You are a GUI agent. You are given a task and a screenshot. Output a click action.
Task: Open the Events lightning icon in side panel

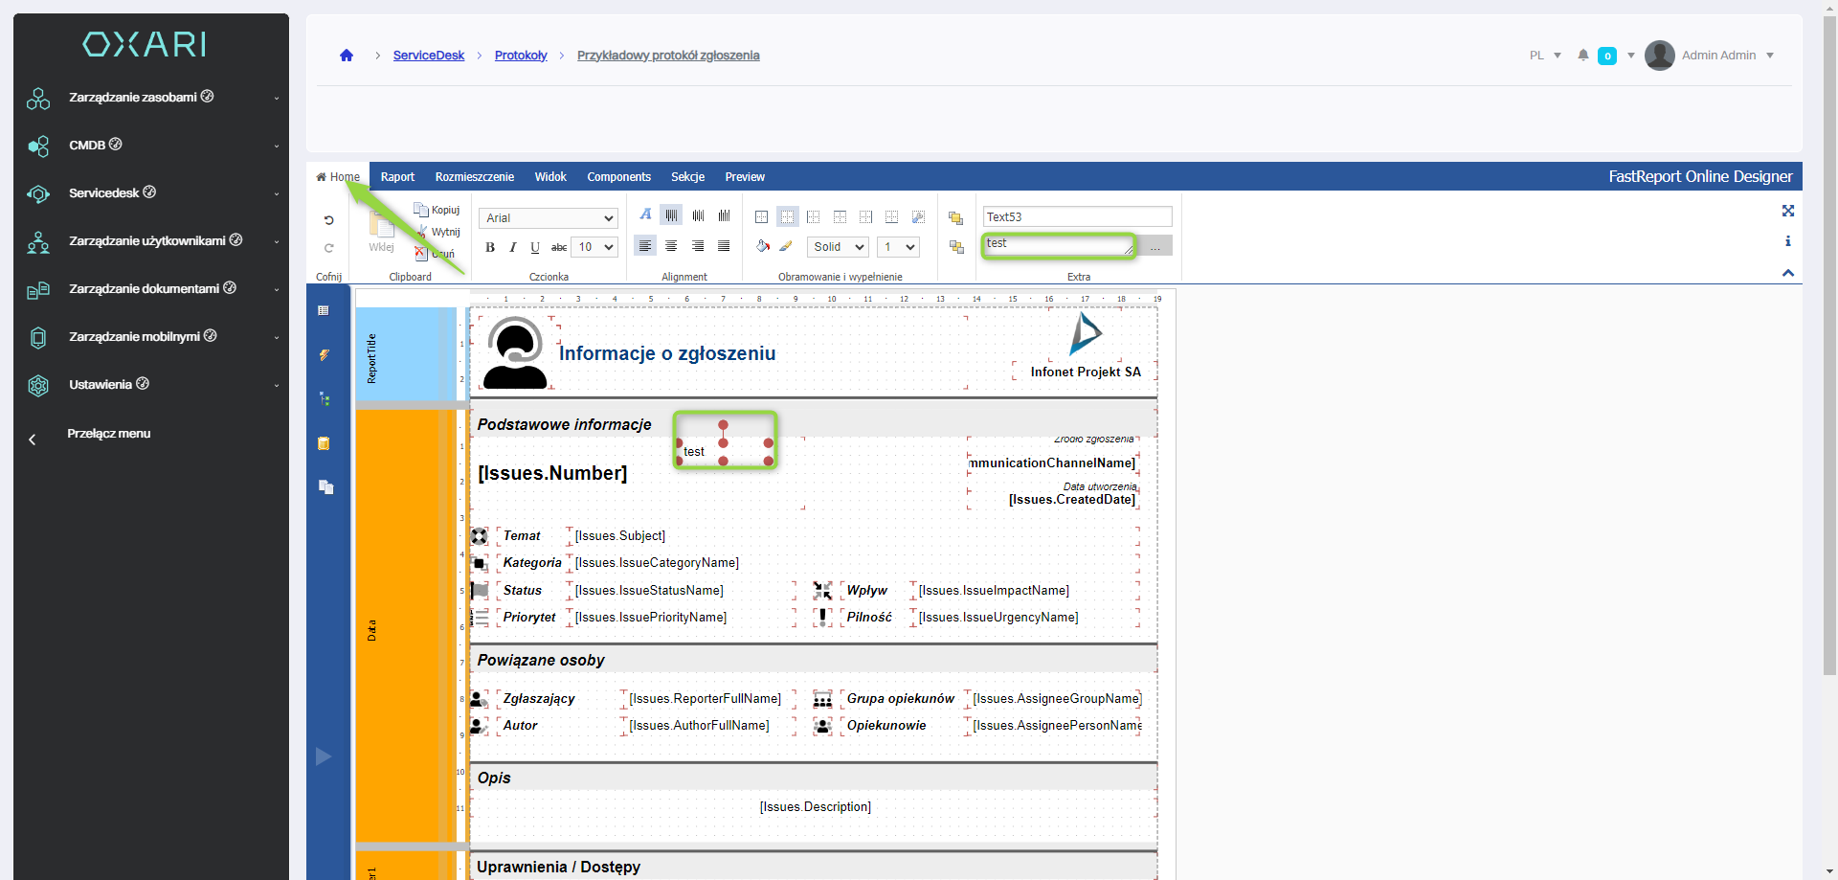pyautogui.click(x=325, y=355)
